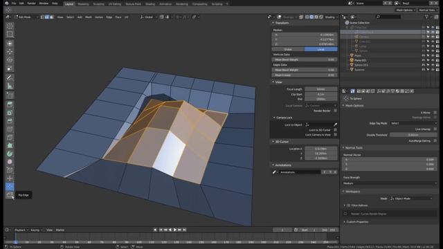Open the viewport Shading dropdown
The image size is (443, 249).
point(331,17)
